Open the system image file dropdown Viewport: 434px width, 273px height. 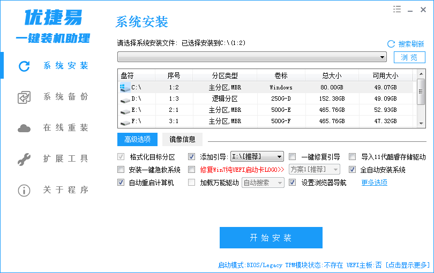(x=383, y=57)
